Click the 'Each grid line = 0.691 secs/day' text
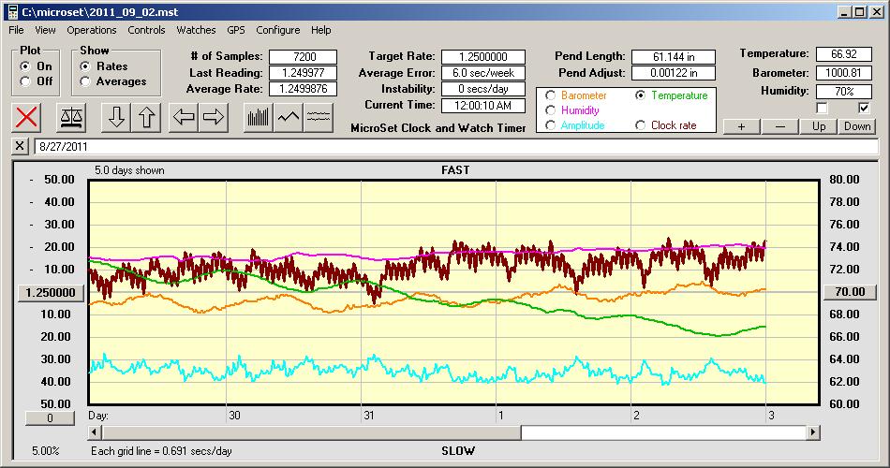The width and height of the screenshot is (890, 468). (161, 451)
